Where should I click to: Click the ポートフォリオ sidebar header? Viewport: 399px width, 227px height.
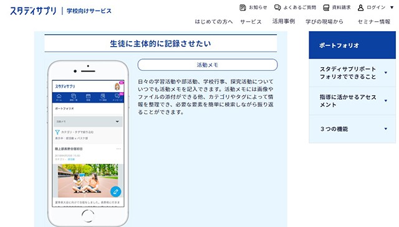click(352, 45)
